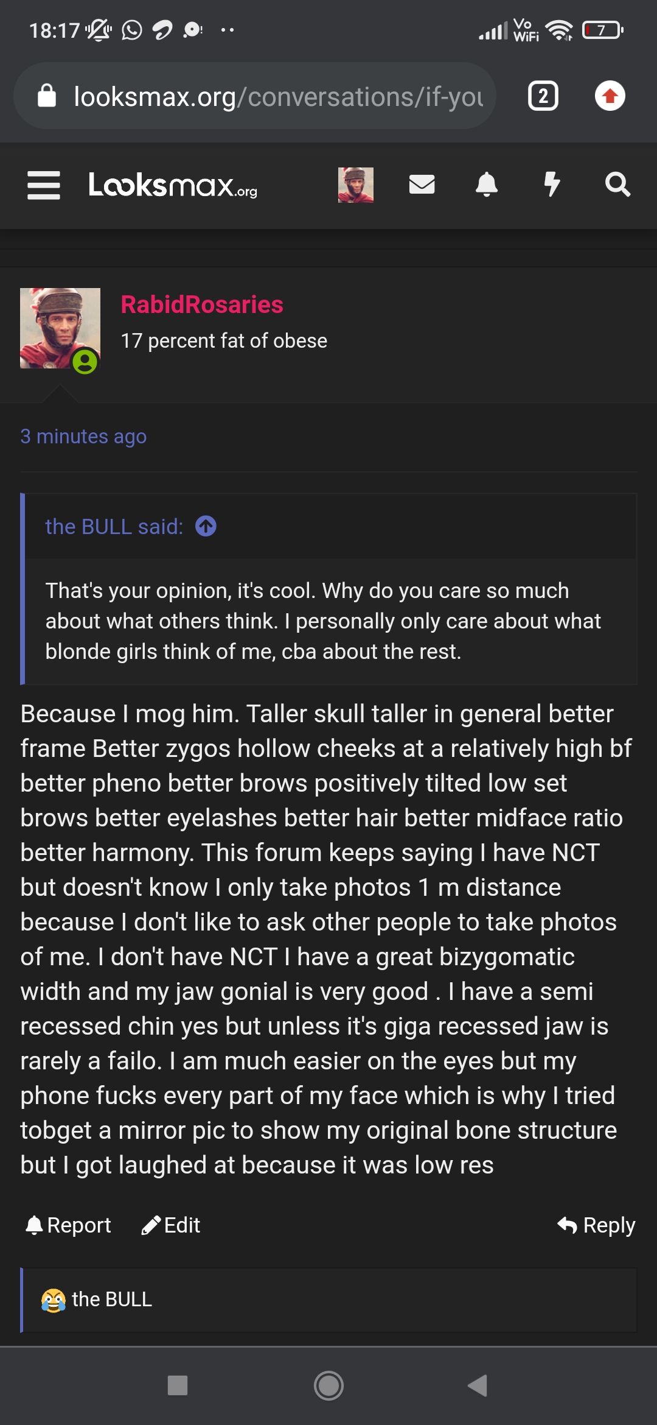Tap the browser tab switcher showing 2
Viewport: 657px width, 1425px height.
click(543, 96)
